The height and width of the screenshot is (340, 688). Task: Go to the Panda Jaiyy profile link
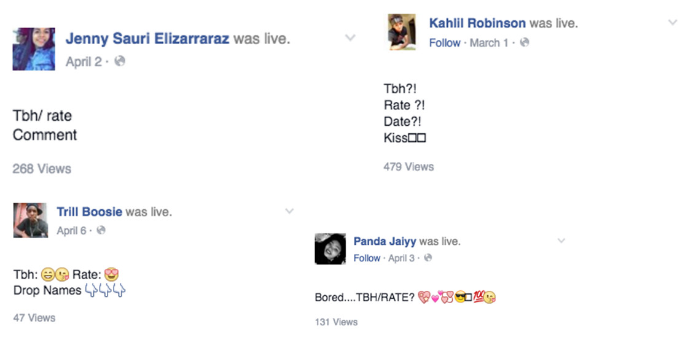tap(385, 242)
